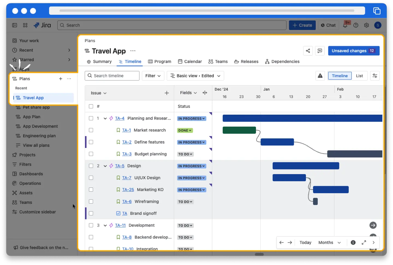Screen dimensions: 393x265
Task: Navigate timeline backward with left arrow
Action: 282,242
